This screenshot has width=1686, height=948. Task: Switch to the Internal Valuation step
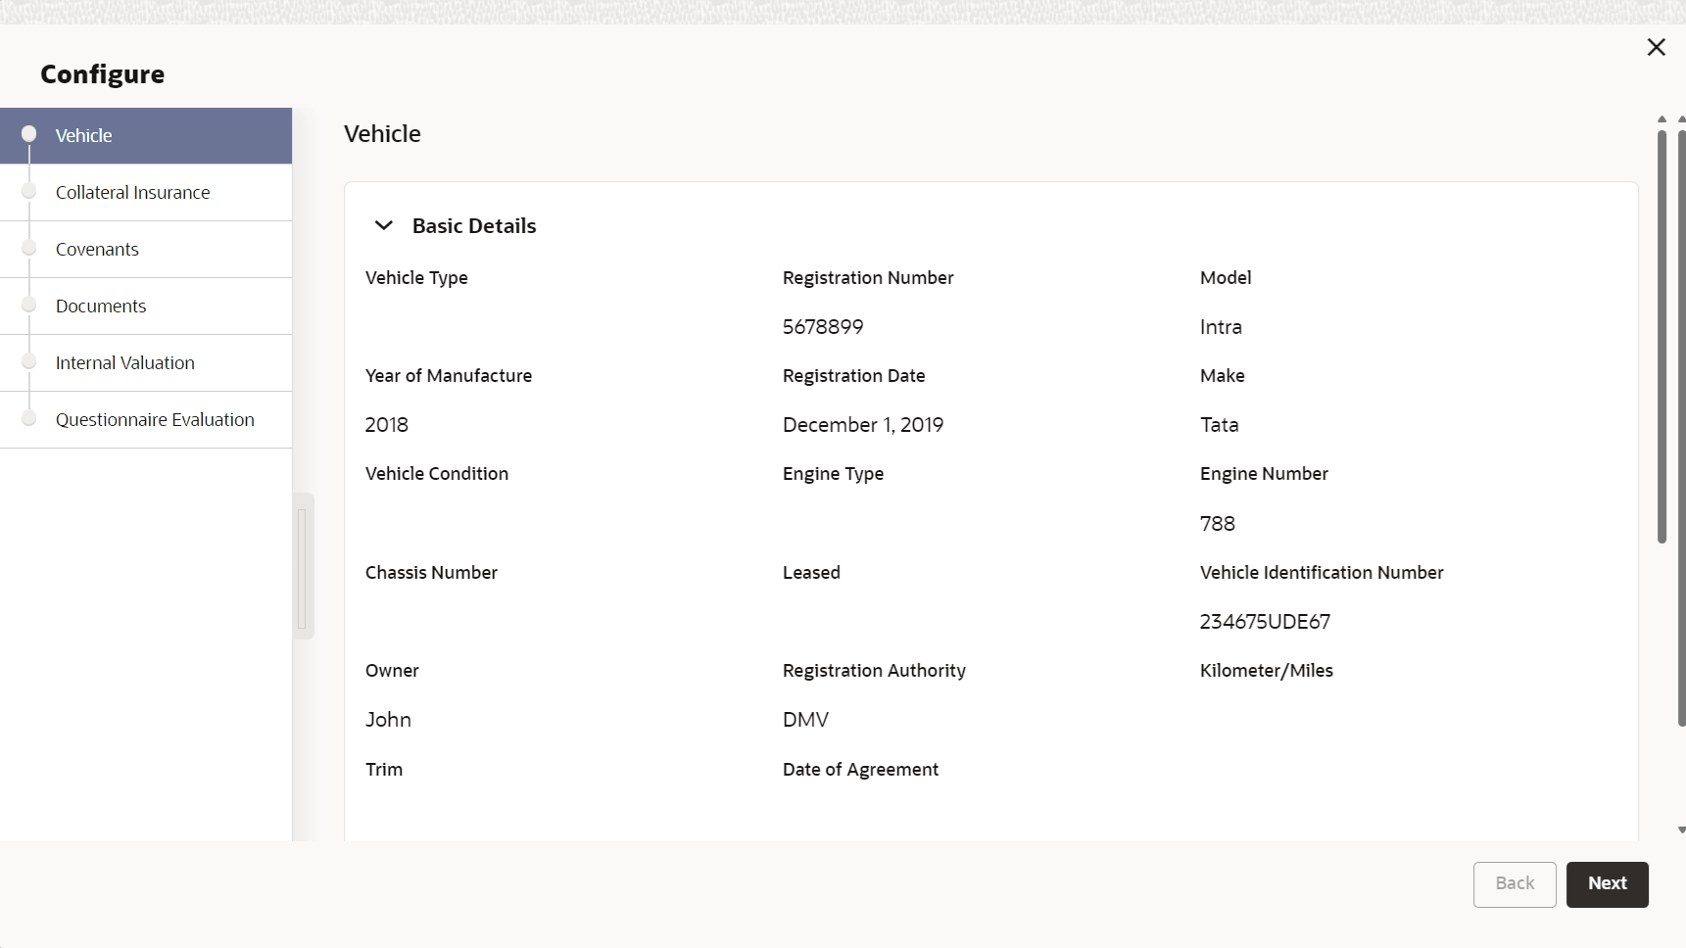(x=146, y=362)
